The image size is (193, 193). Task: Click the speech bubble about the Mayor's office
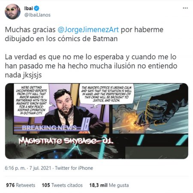click(106, 94)
